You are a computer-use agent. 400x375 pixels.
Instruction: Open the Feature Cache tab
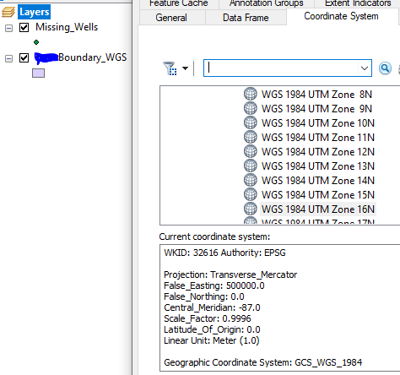pos(179,3)
